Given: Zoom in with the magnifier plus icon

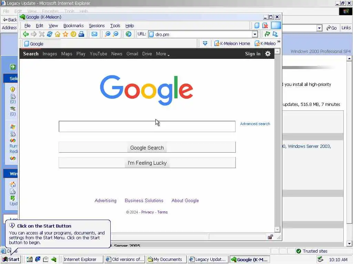Looking at the screenshot, I should [108, 34].
